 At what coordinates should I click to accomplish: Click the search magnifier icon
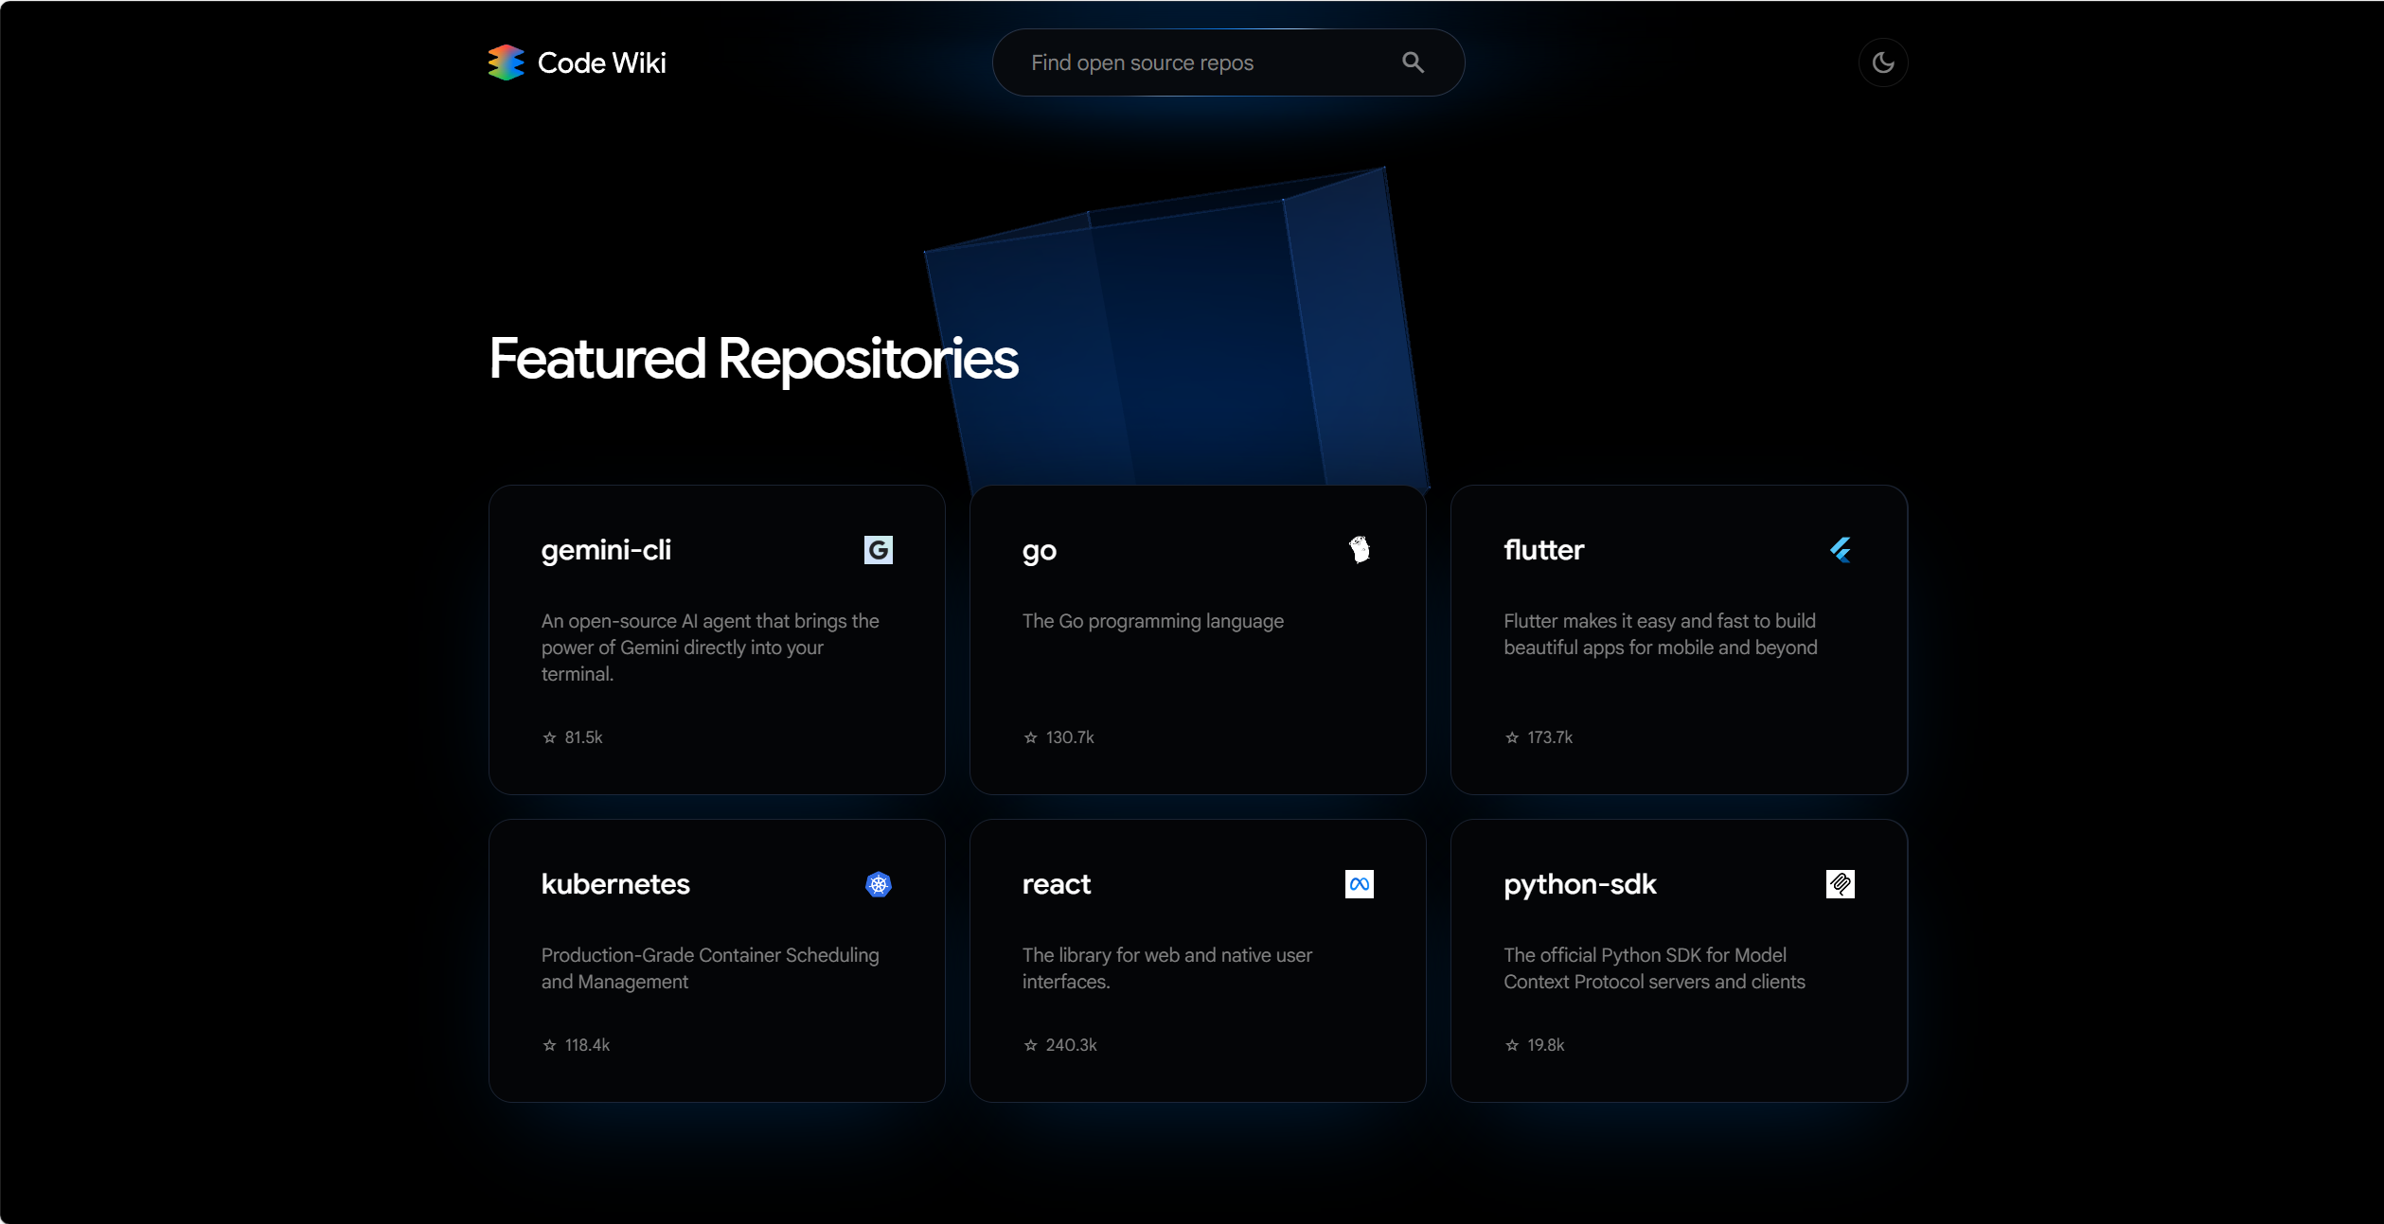click(x=1413, y=62)
